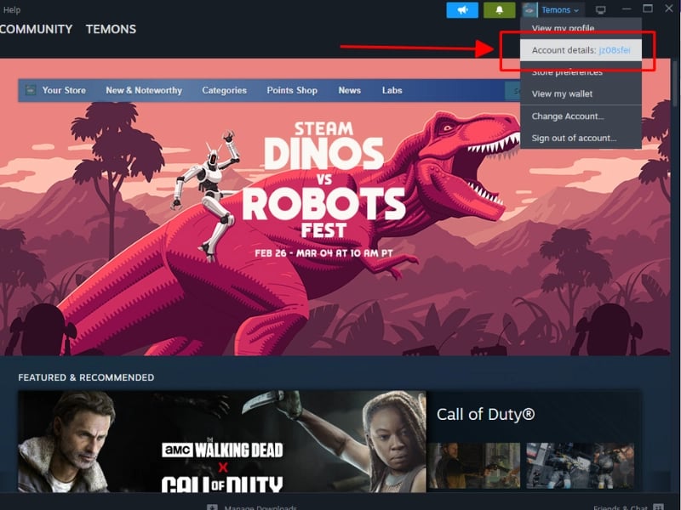Image resolution: width=681 pixels, height=510 pixels.
Task: Open the Walking Dead Call of Duty capsule
Action: (x=222, y=441)
